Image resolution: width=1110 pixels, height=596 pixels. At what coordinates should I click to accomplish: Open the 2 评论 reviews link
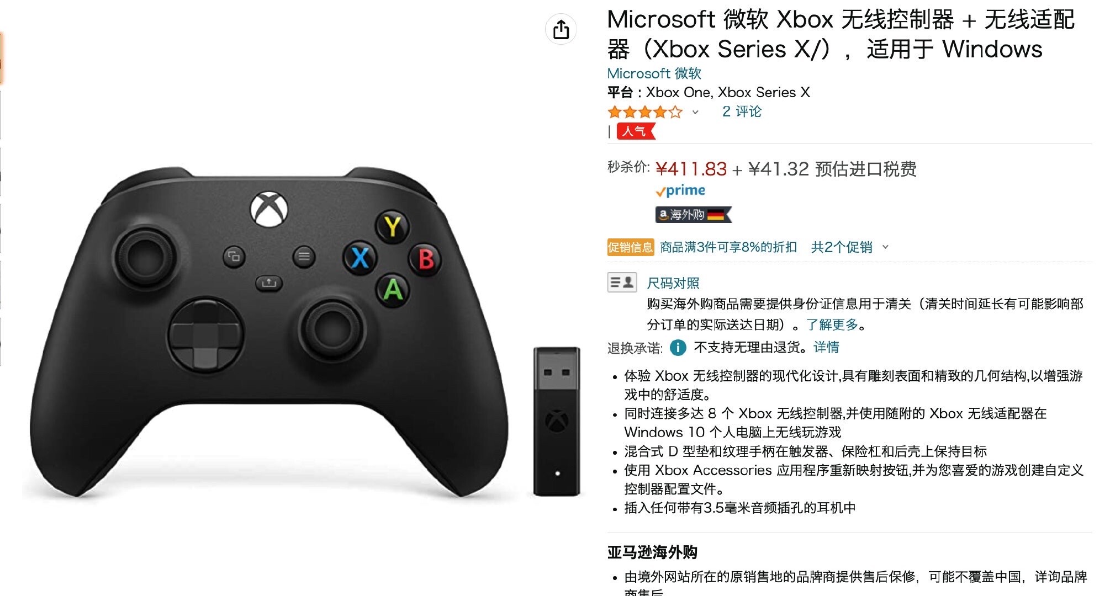(742, 111)
